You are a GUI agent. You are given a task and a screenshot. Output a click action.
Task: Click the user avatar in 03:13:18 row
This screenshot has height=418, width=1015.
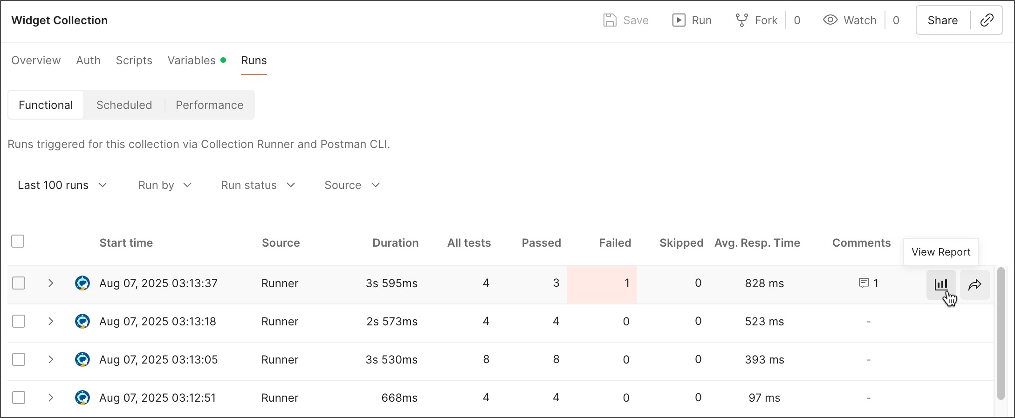pyautogui.click(x=82, y=321)
